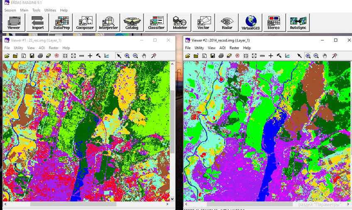Image resolution: width=352 pixels, height=210 pixels.
Task: Click Viewer #2 horizontal scrollbar thumb
Action: coord(249,204)
